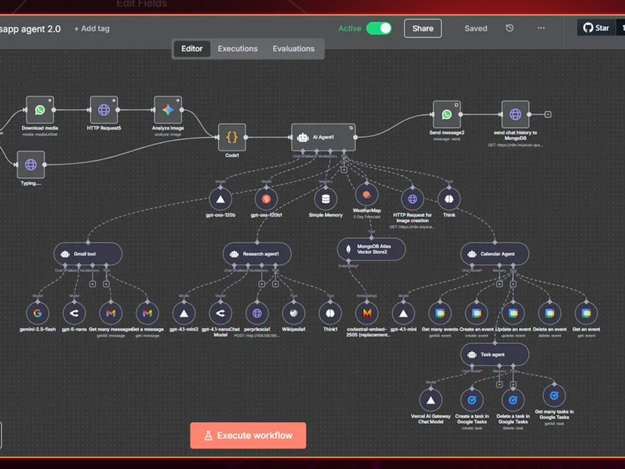Select the gpt-oss-120b1 fallback model node
The image size is (625, 469).
click(x=266, y=199)
